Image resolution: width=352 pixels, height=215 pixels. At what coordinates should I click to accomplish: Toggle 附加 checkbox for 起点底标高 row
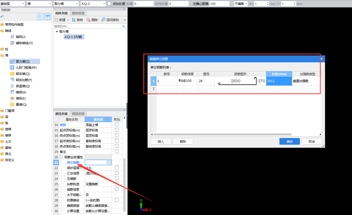[117, 141]
